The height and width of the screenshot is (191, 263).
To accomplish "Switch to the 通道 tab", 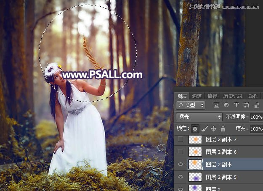I will 197,96.
